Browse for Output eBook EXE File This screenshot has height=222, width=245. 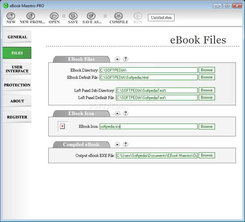pyautogui.click(x=207, y=155)
